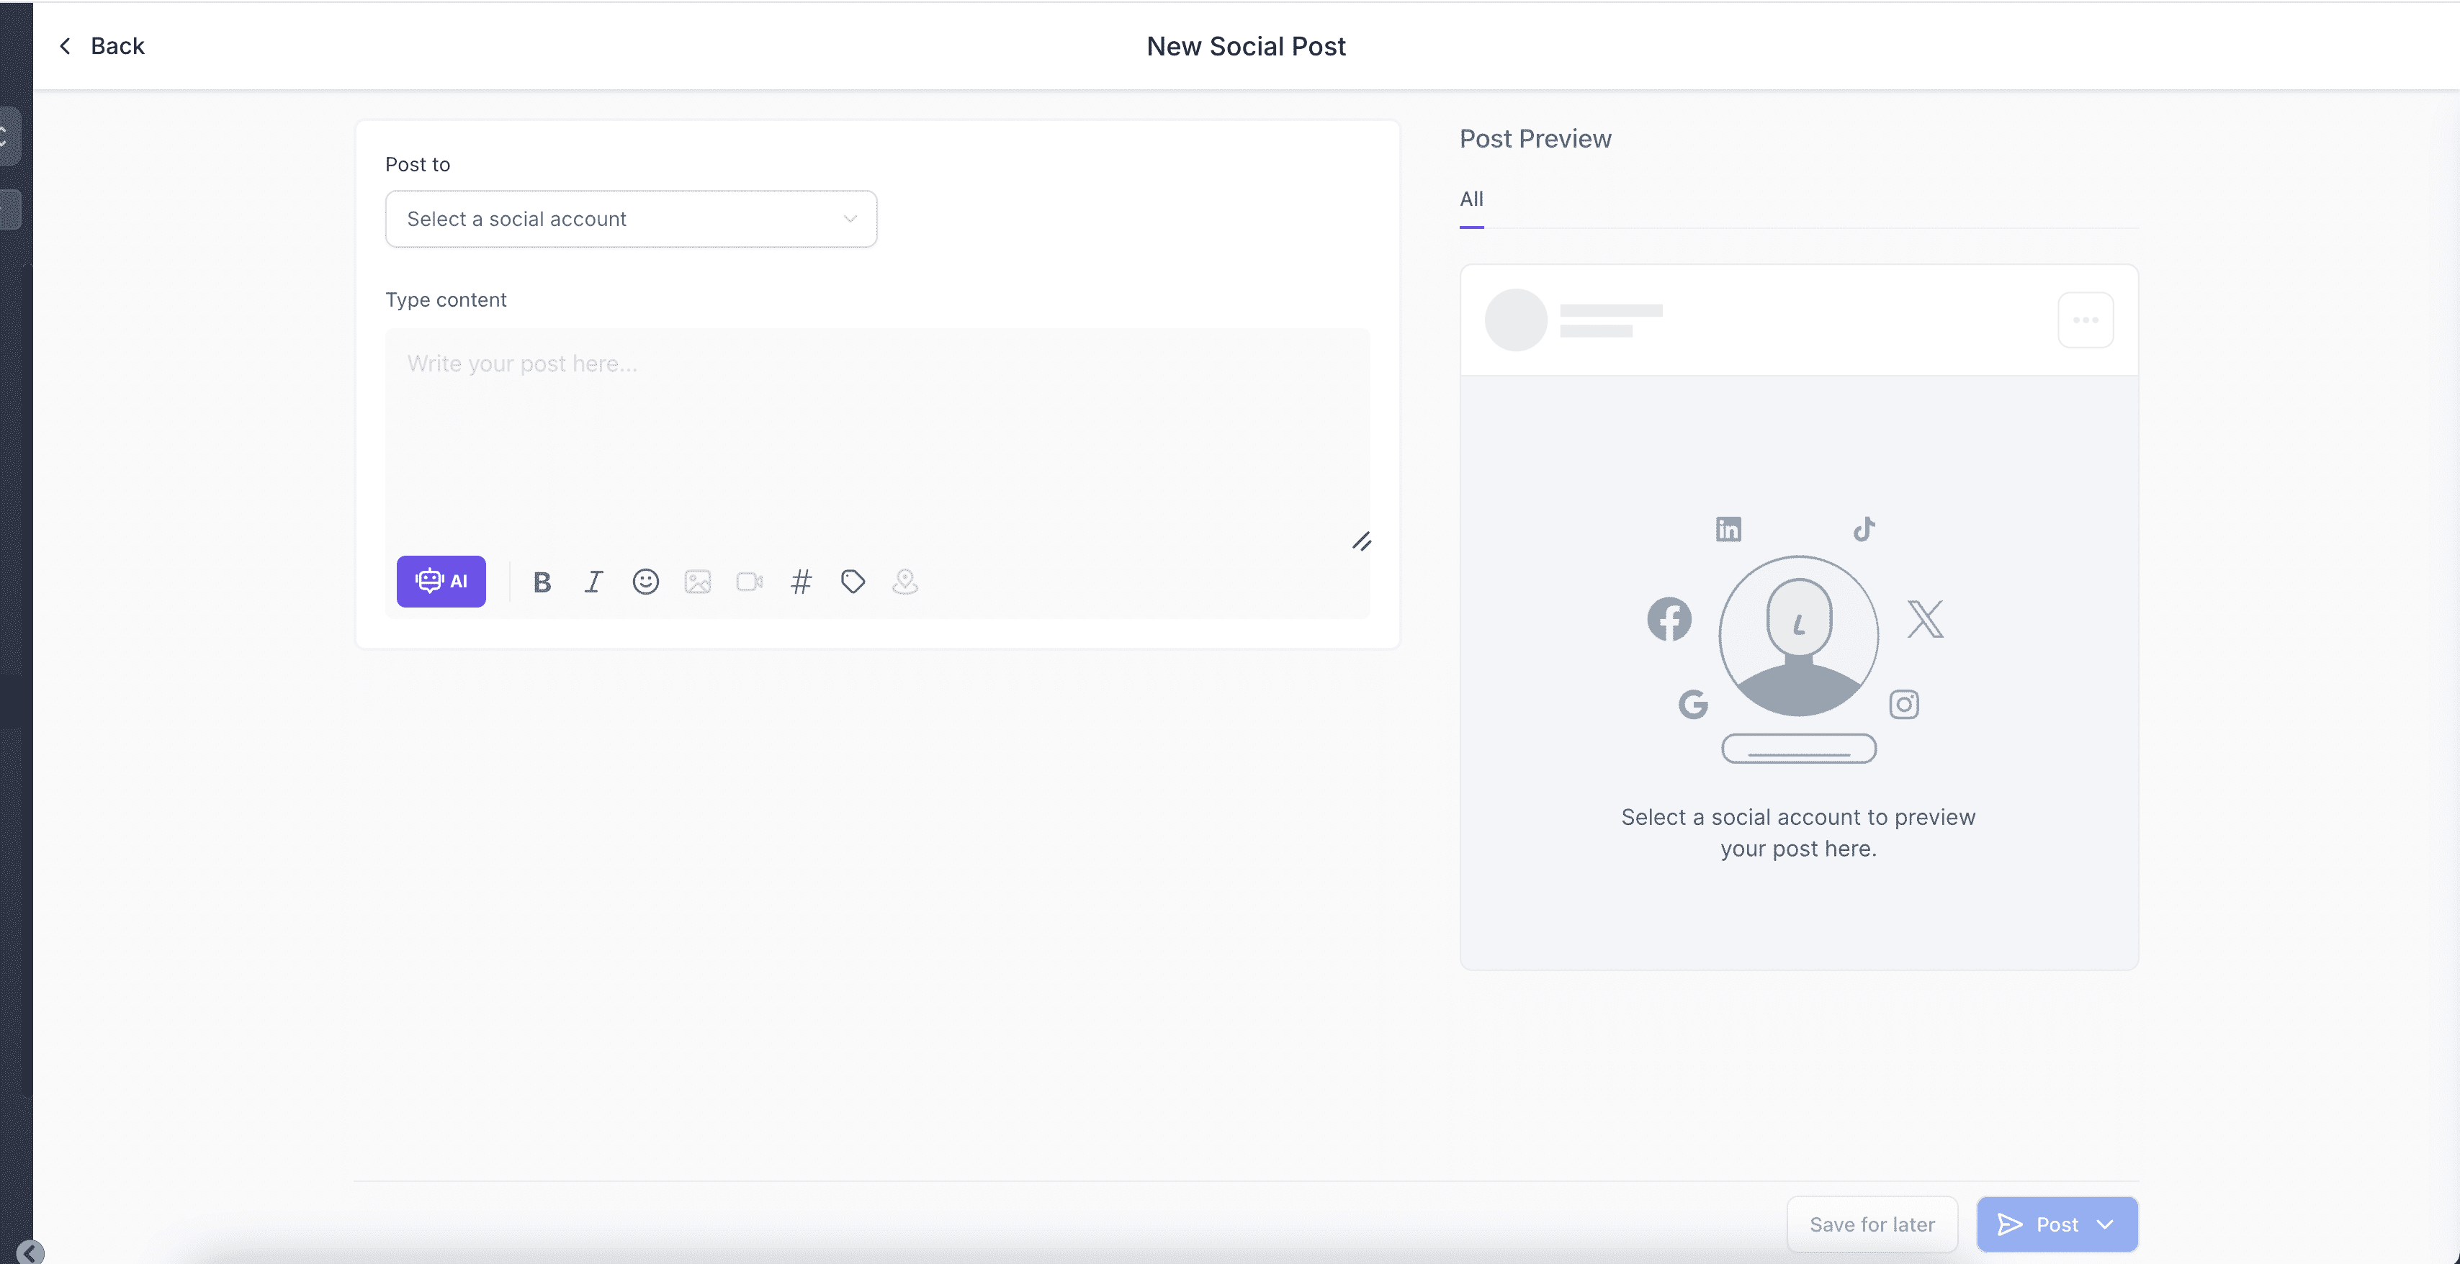Click the text area resize handle
Screen dimensions: 2460x1264
click(x=1361, y=541)
